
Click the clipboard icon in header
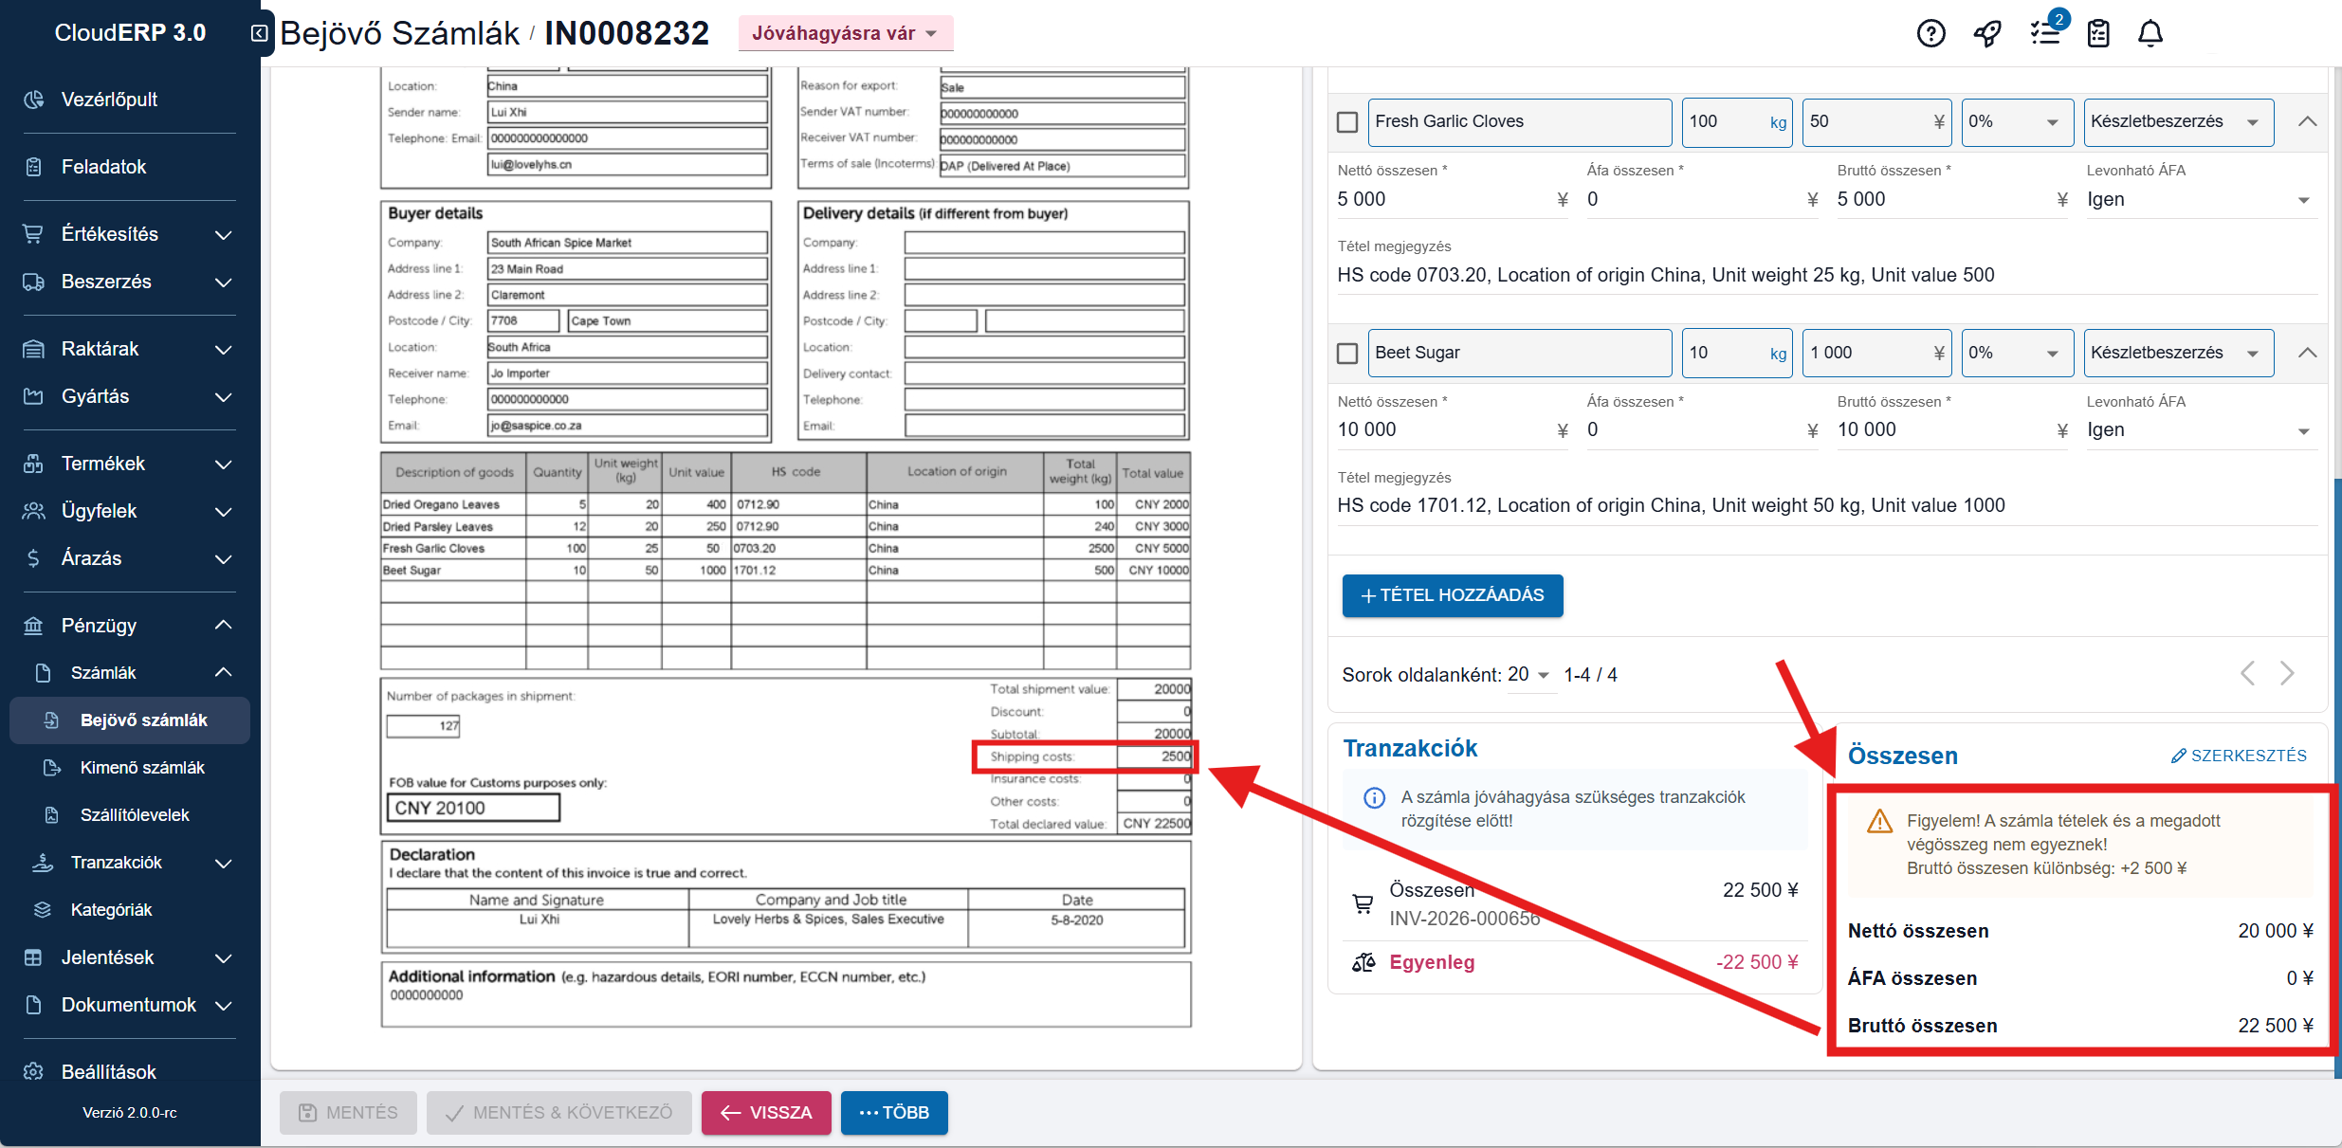[x=2098, y=34]
